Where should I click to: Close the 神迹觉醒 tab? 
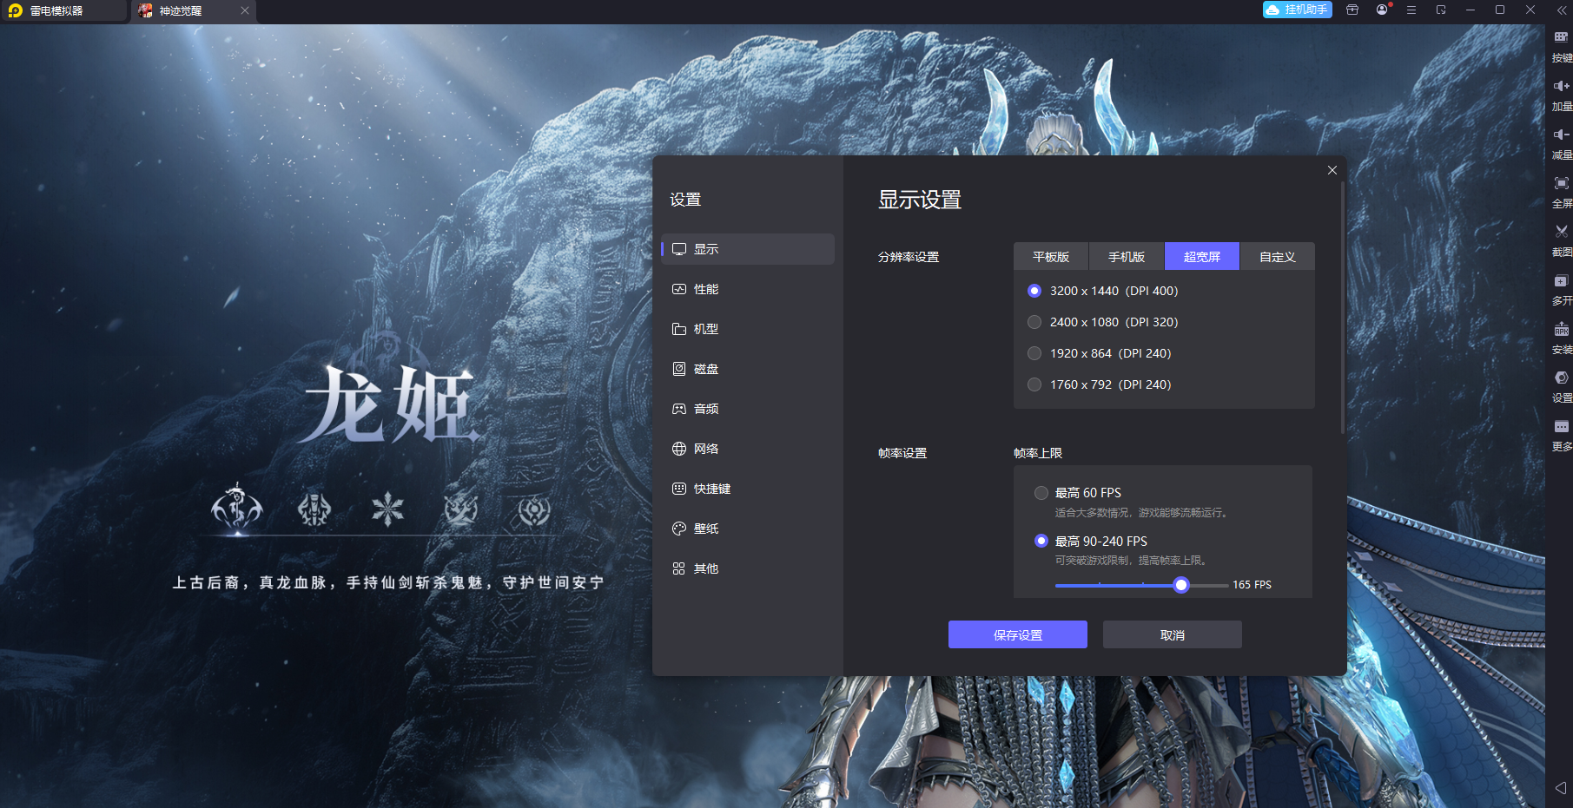point(245,10)
